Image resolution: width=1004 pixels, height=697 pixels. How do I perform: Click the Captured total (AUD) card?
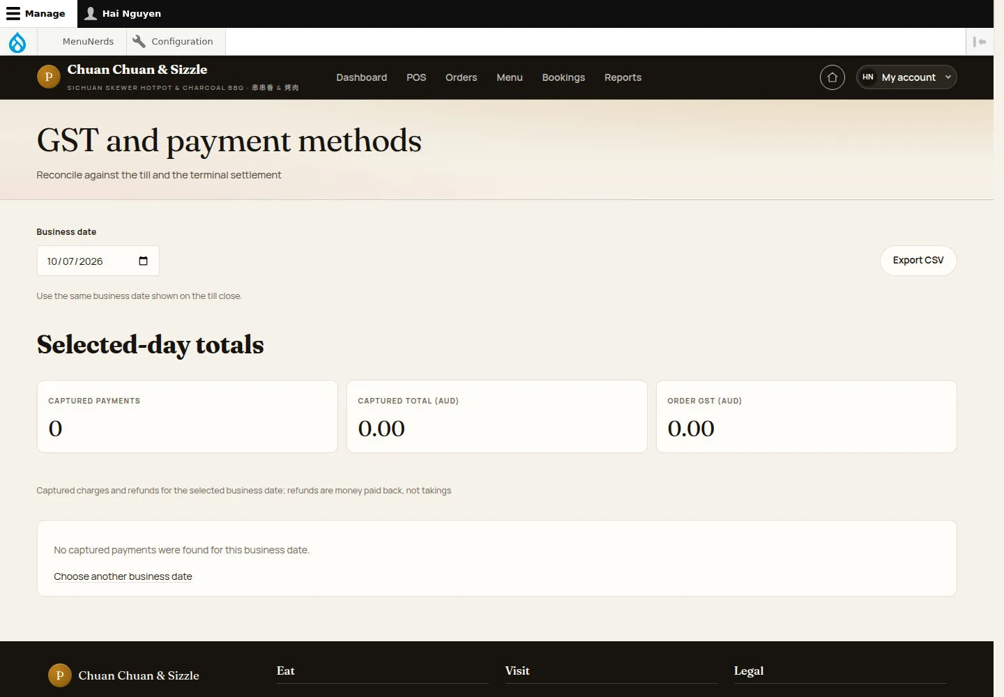coord(497,416)
